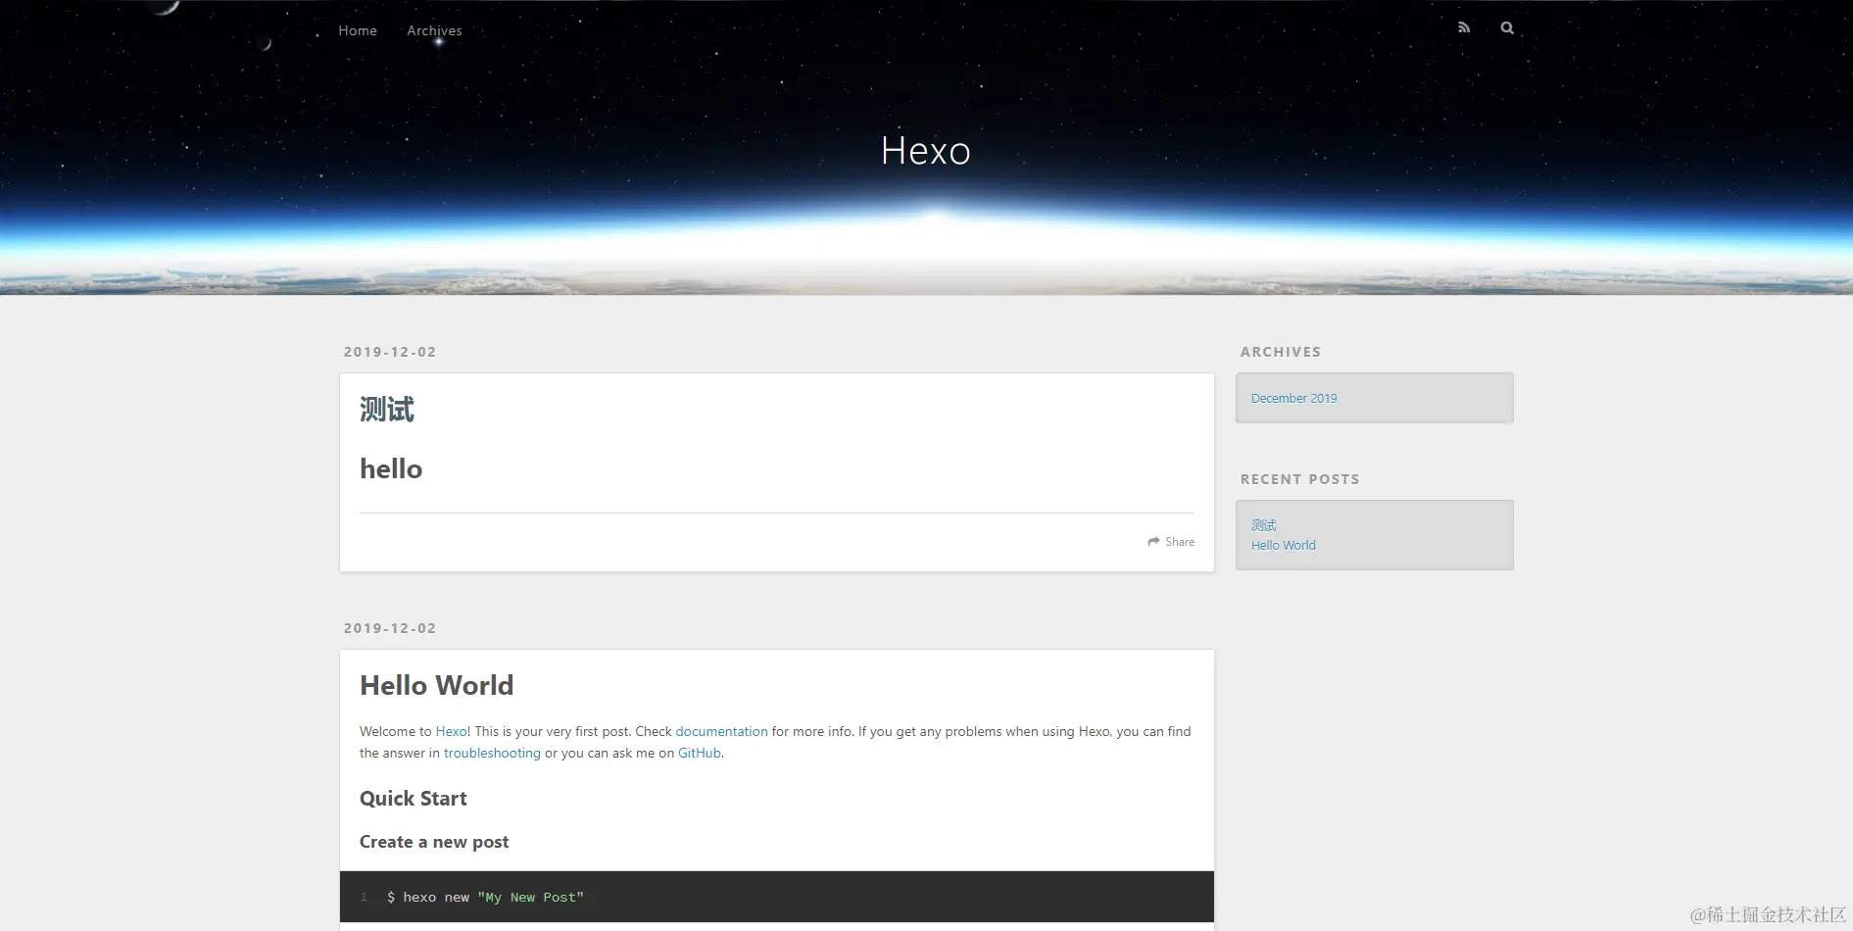This screenshot has width=1853, height=931.
Task: Visit the GitHub link
Action: (700, 753)
